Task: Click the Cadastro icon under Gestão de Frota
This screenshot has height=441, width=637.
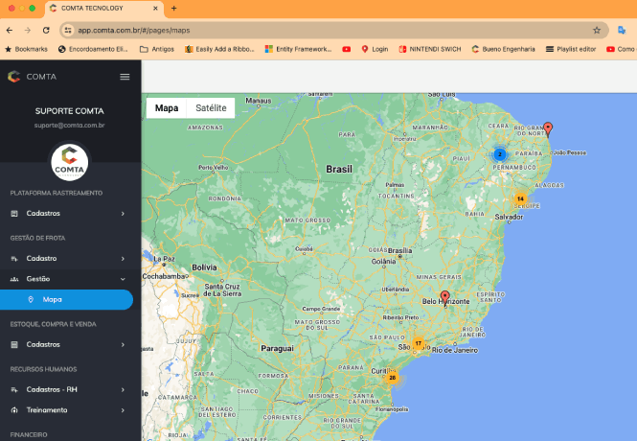Action: [x=14, y=259]
